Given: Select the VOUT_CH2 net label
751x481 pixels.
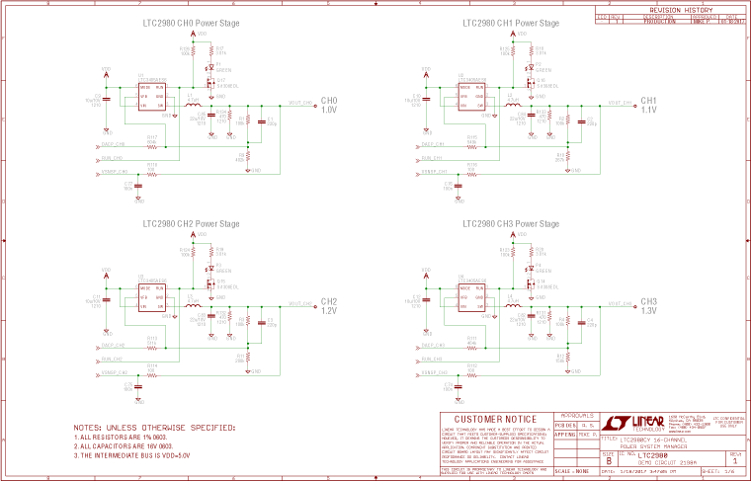Looking at the screenshot, I should pyautogui.click(x=300, y=304).
